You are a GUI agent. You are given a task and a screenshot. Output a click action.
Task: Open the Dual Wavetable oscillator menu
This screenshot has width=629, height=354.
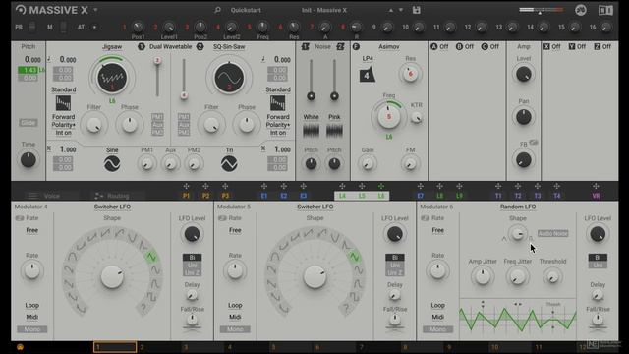pyautogui.click(x=170, y=47)
